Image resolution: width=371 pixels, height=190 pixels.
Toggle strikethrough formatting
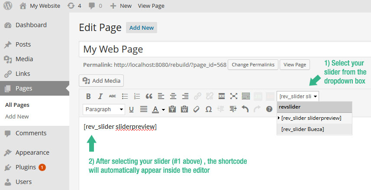pyautogui.click(x=113, y=96)
